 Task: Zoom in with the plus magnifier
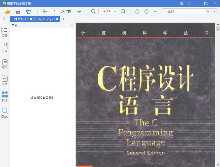pos(123,11)
